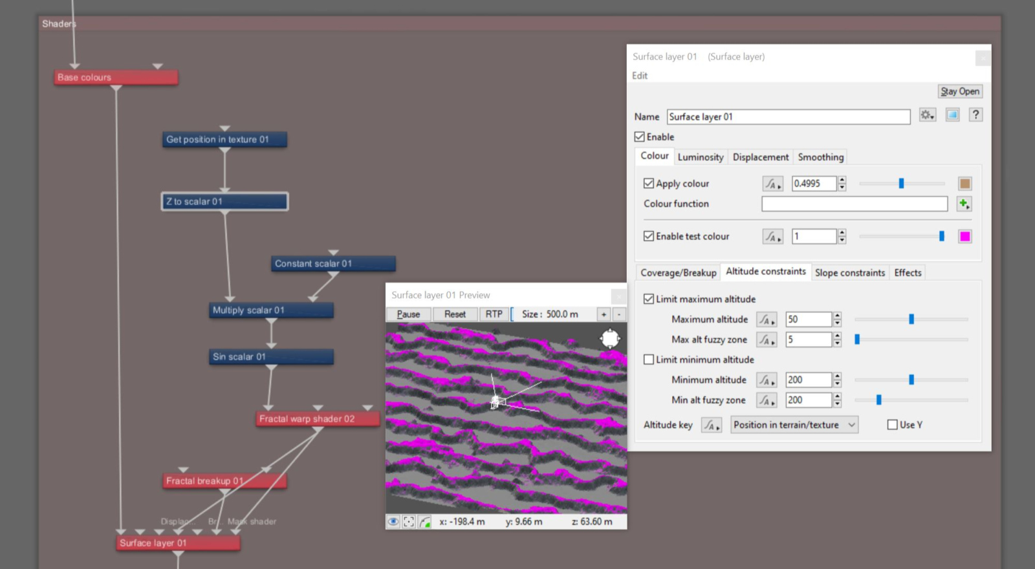Open help with the question mark button
Image resolution: width=1035 pixels, height=569 pixels.
click(975, 115)
